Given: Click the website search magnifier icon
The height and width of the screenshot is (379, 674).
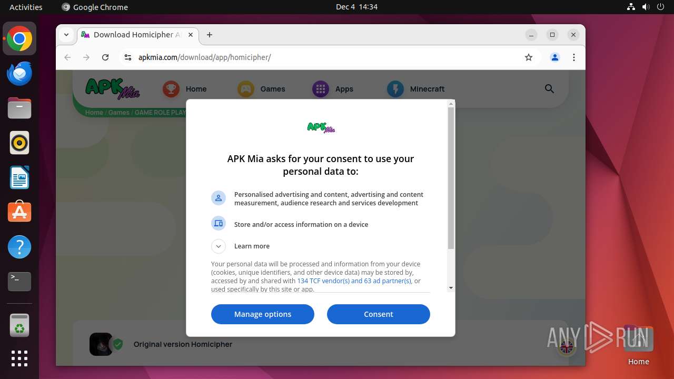Looking at the screenshot, I should [549, 89].
